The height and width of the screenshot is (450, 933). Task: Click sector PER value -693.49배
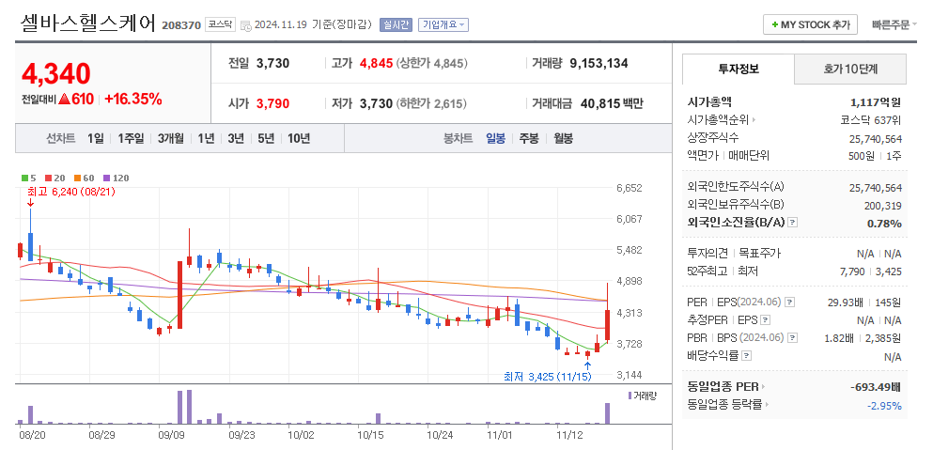(x=876, y=387)
